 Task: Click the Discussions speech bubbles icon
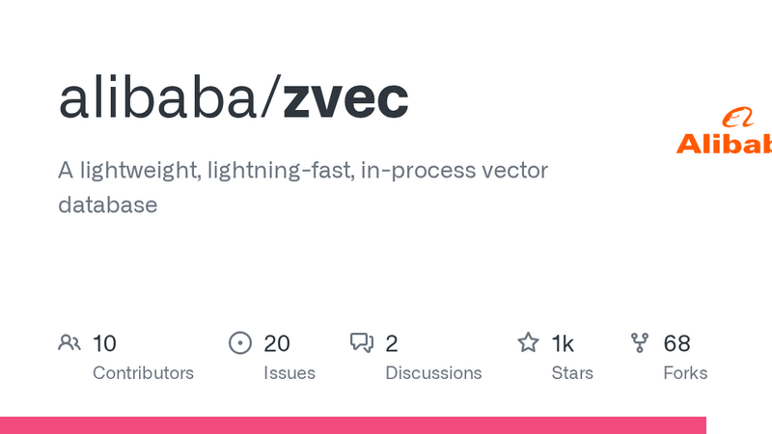click(362, 342)
